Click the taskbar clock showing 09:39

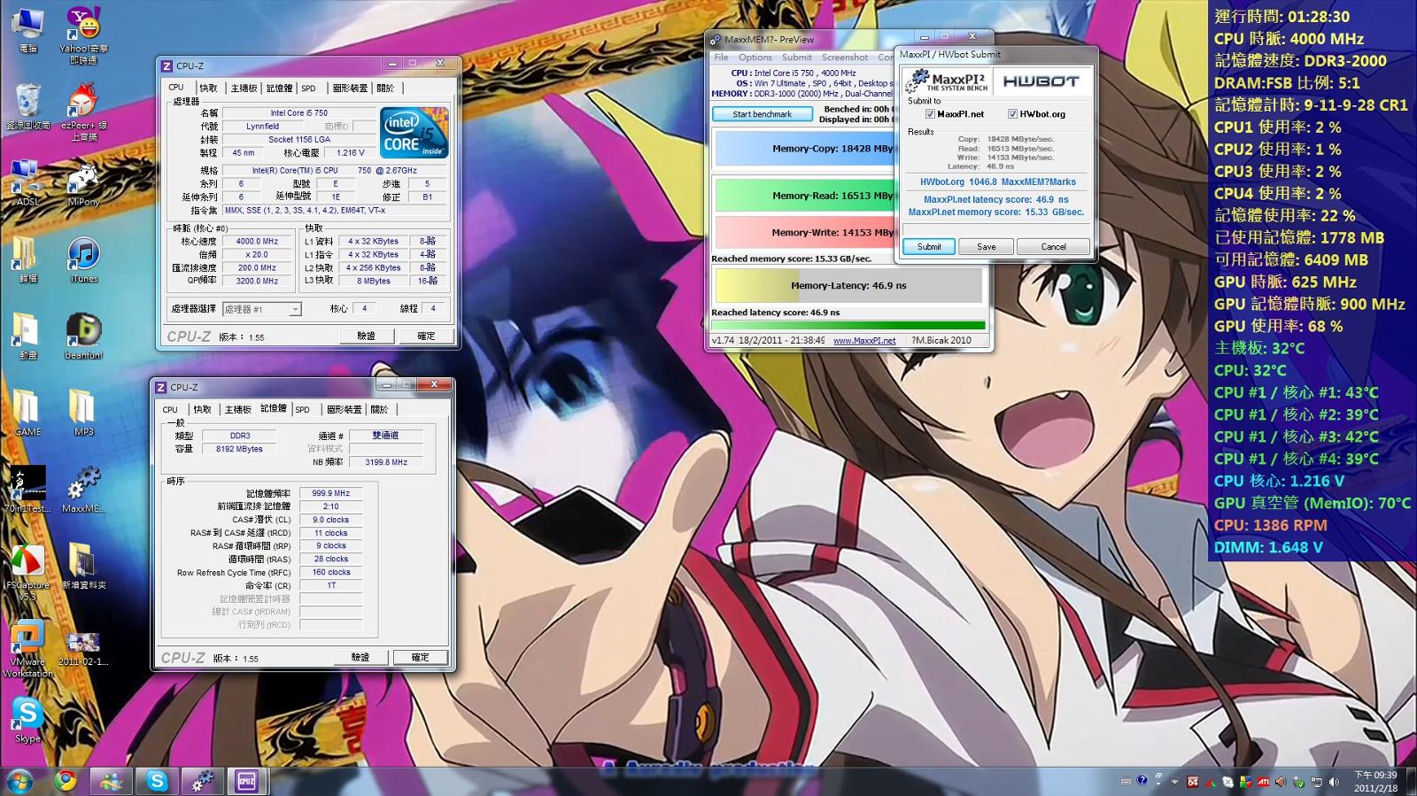tap(1375, 781)
